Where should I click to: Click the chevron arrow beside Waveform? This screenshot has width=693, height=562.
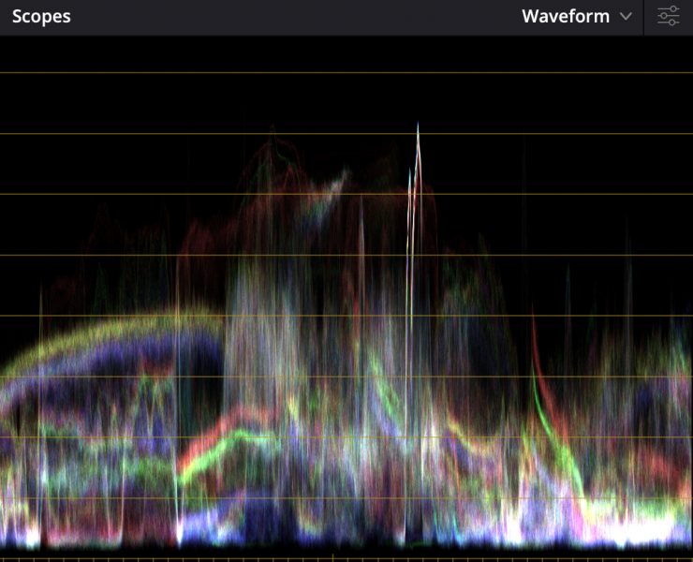coord(626,17)
